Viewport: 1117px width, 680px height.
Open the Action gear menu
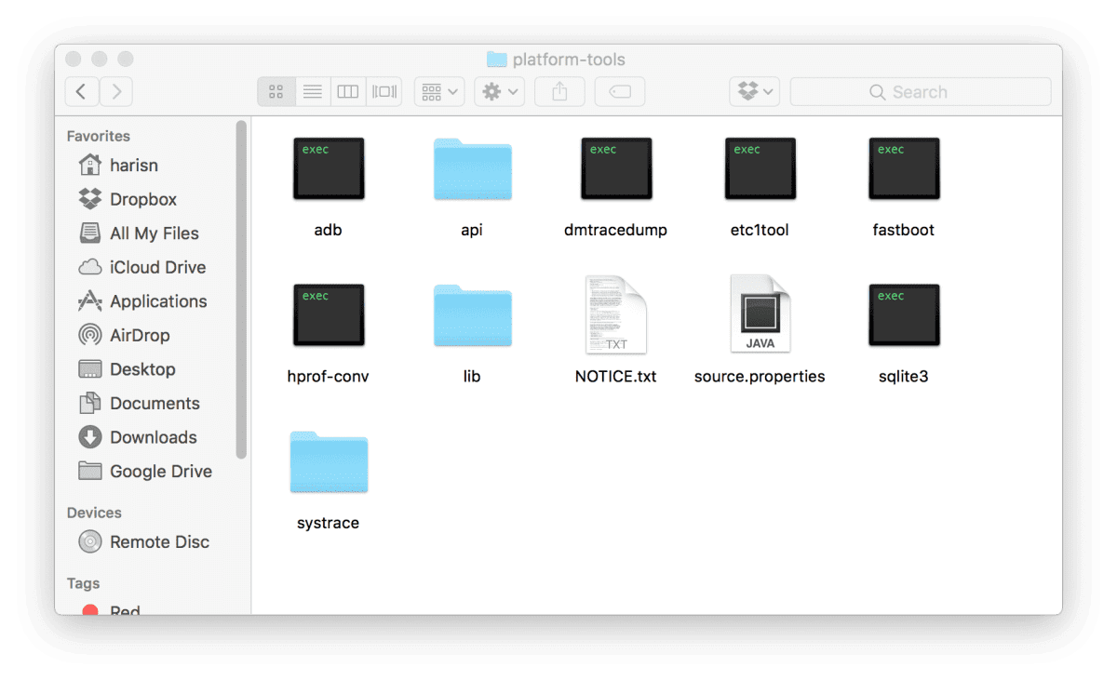pyautogui.click(x=499, y=91)
